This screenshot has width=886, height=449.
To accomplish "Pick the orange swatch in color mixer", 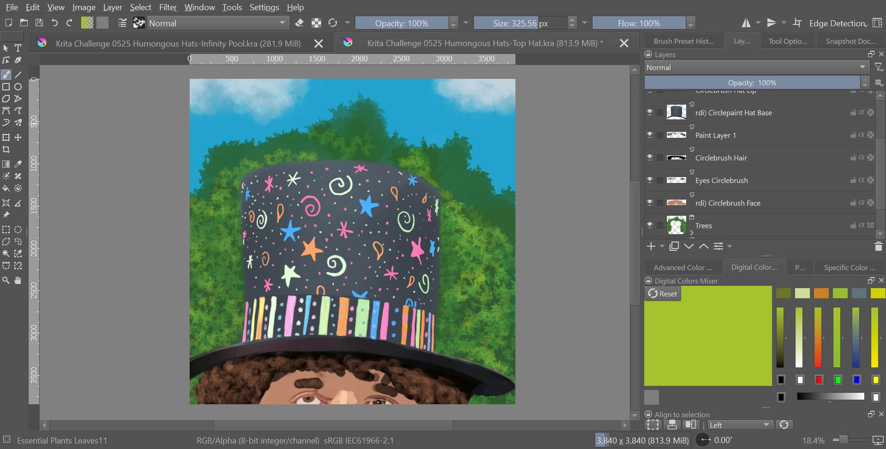I will coord(821,293).
